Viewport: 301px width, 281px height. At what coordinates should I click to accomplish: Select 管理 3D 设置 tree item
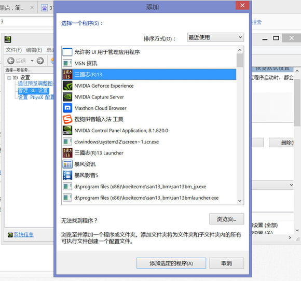click(x=33, y=90)
